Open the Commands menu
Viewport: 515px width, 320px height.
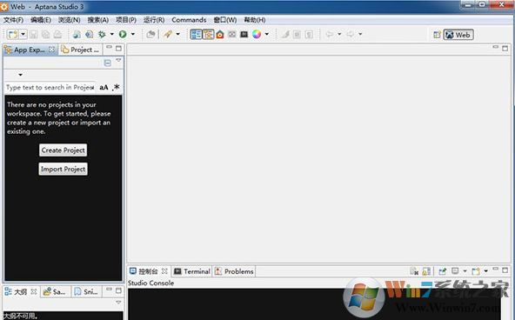point(189,20)
